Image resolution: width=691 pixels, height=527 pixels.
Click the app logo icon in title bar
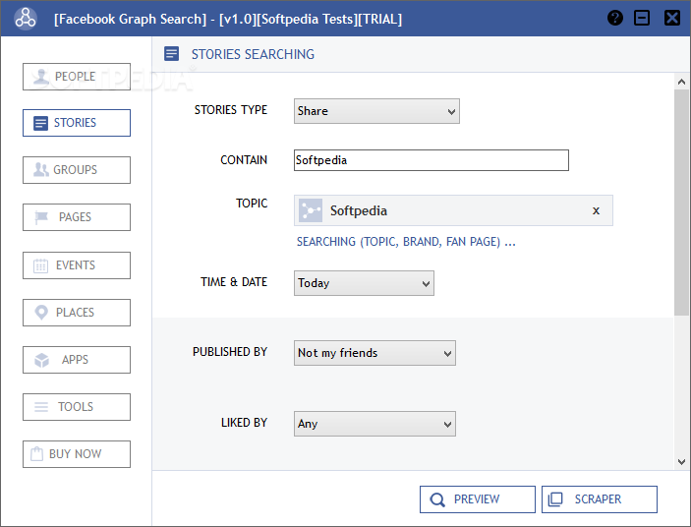coord(26,19)
